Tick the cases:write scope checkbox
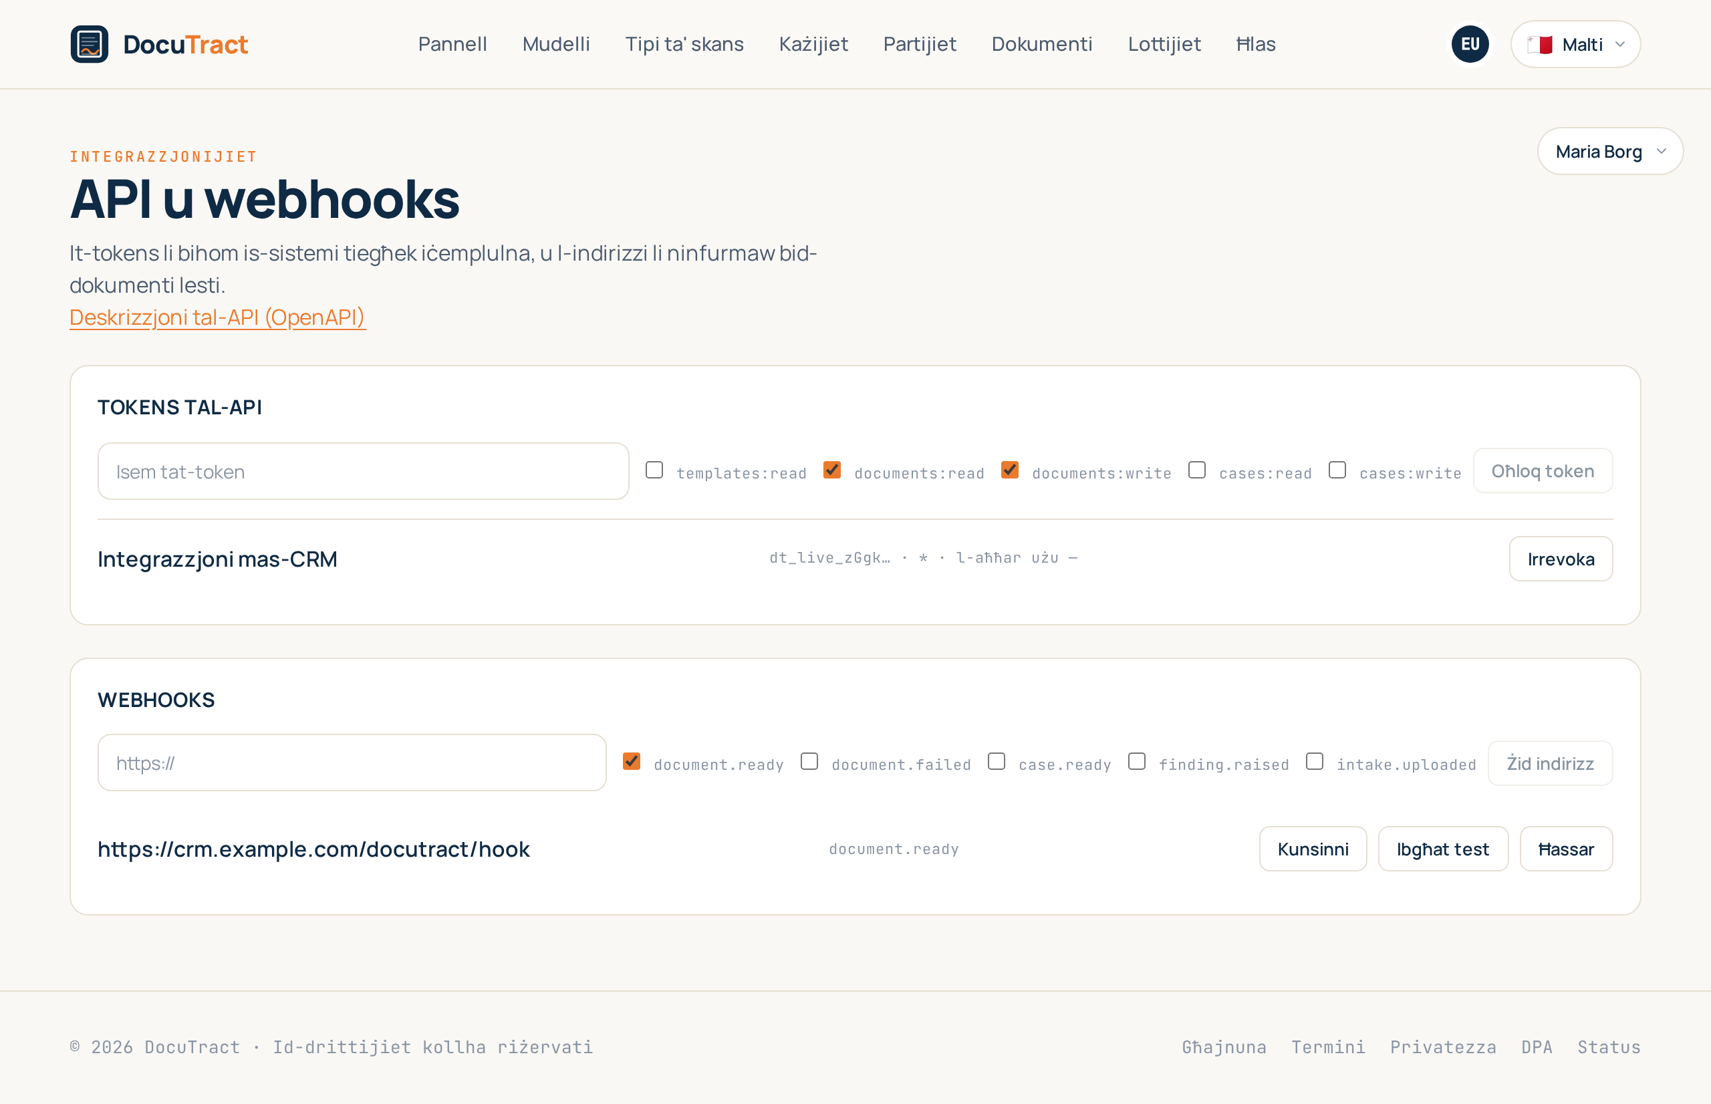1711x1104 pixels. click(1337, 470)
